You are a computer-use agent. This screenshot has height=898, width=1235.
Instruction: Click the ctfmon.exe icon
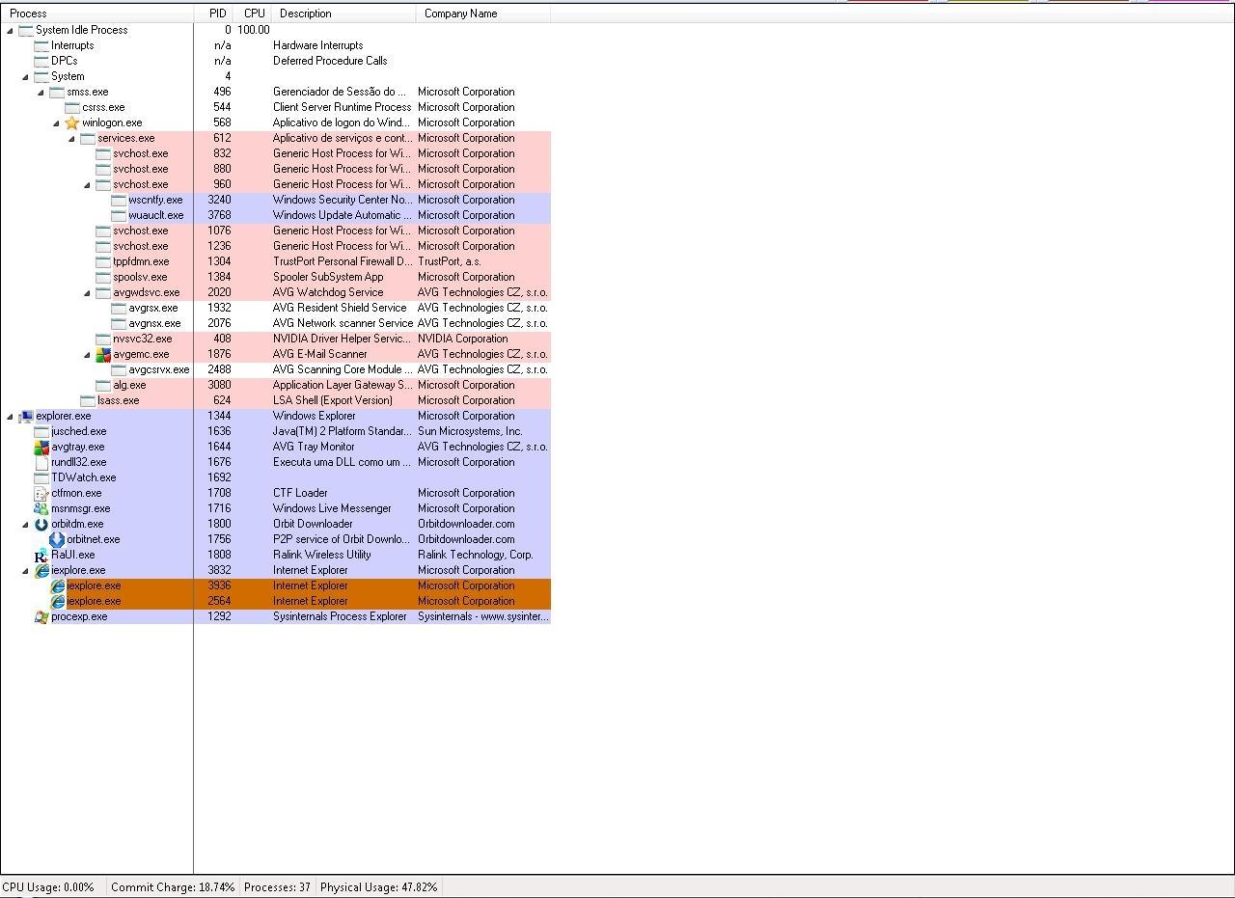pyautogui.click(x=41, y=493)
